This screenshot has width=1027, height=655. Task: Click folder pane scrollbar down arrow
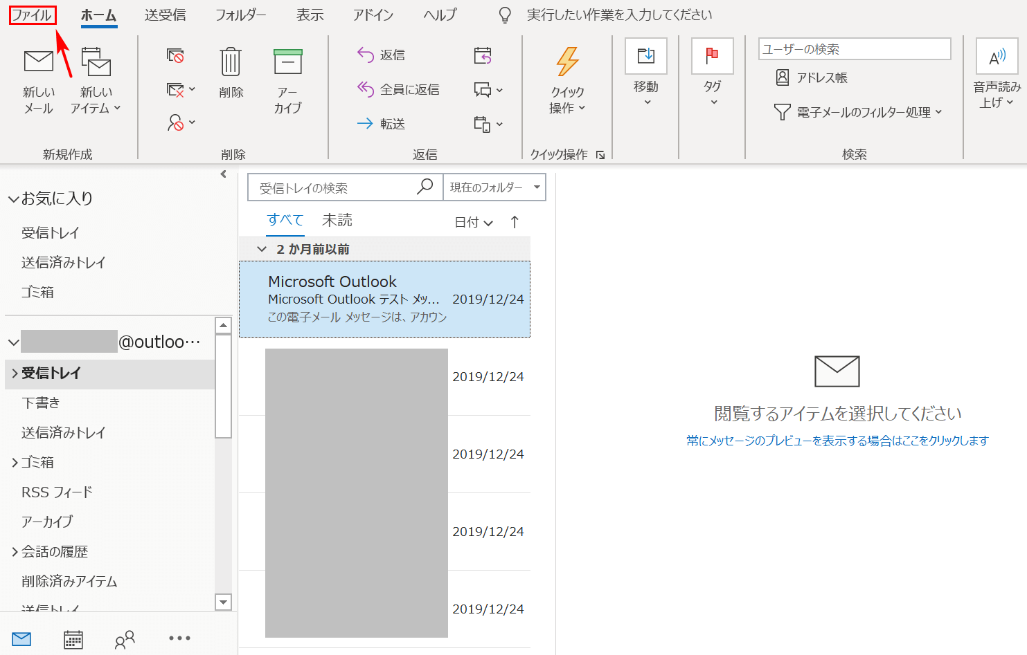tap(223, 602)
